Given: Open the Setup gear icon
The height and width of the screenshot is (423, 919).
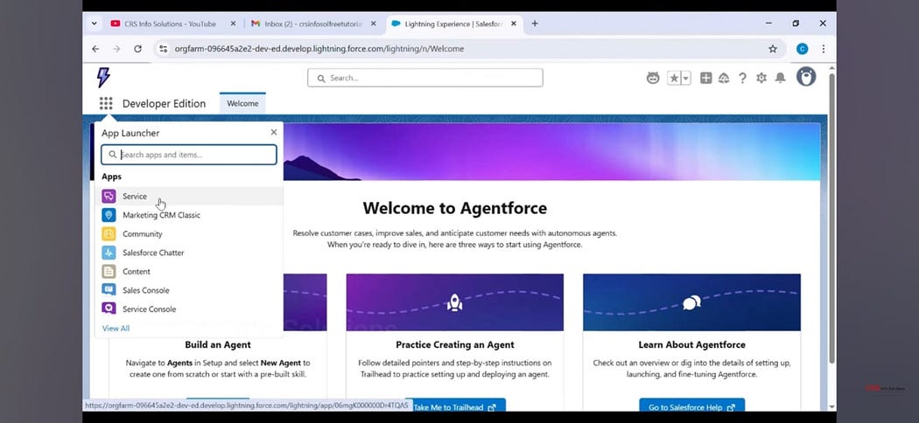Looking at the screenshot, I should coord(761,78).
